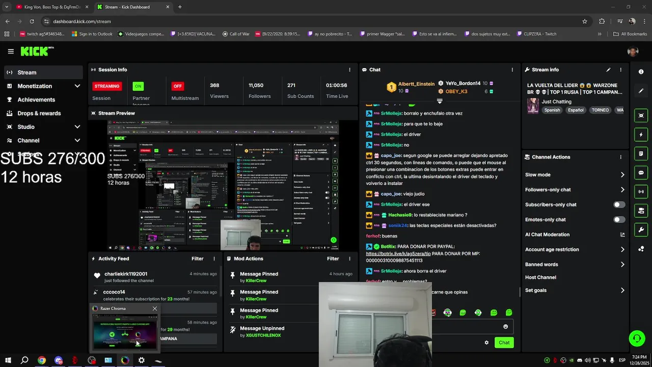Click the browser address bar
This screenshot has width=652, height=367.
pyautogui.click(x=311, y=21)
